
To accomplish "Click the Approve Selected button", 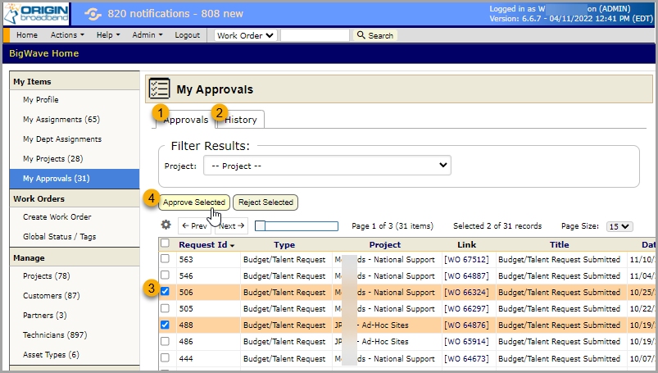I will click(194, 202).
